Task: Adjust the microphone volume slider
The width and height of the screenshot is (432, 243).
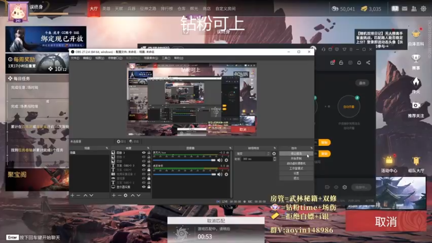Action: pyautogui.click(x=184, y=160)
